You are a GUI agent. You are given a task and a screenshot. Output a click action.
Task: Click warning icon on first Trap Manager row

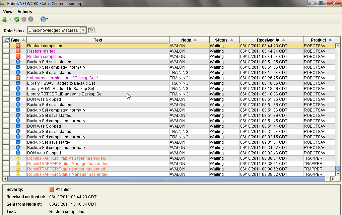[18, 158]
